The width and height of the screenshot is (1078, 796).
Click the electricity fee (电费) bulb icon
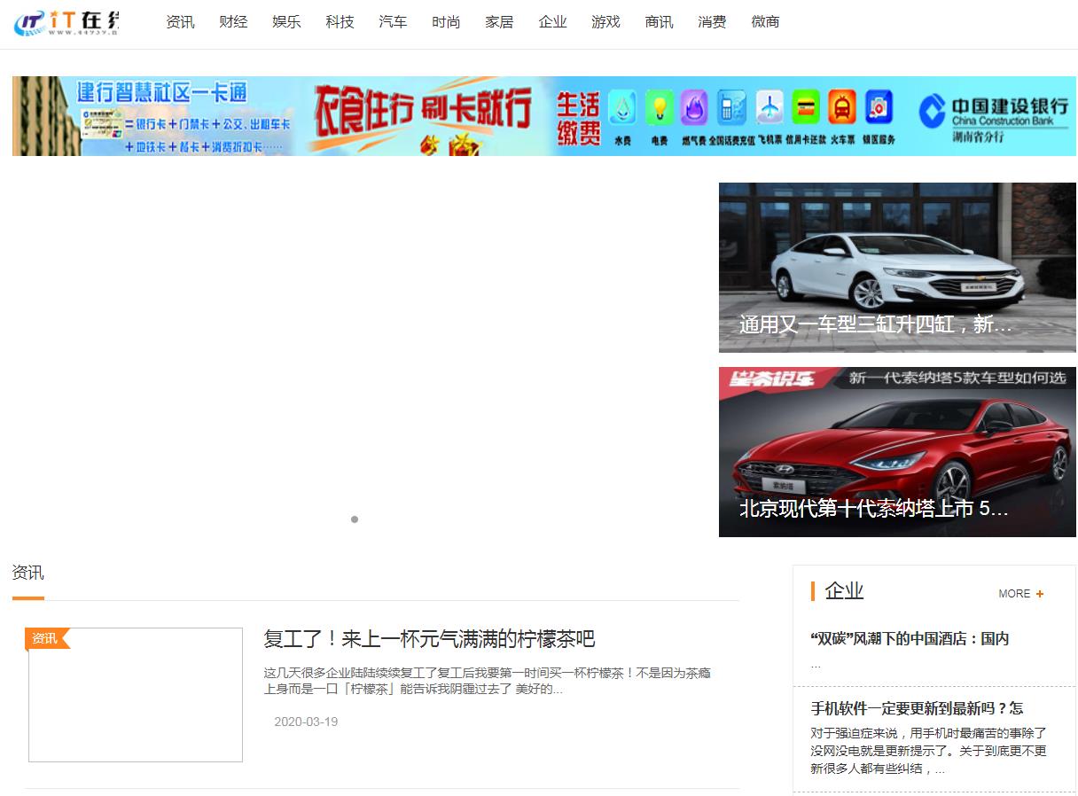(660, 108)
